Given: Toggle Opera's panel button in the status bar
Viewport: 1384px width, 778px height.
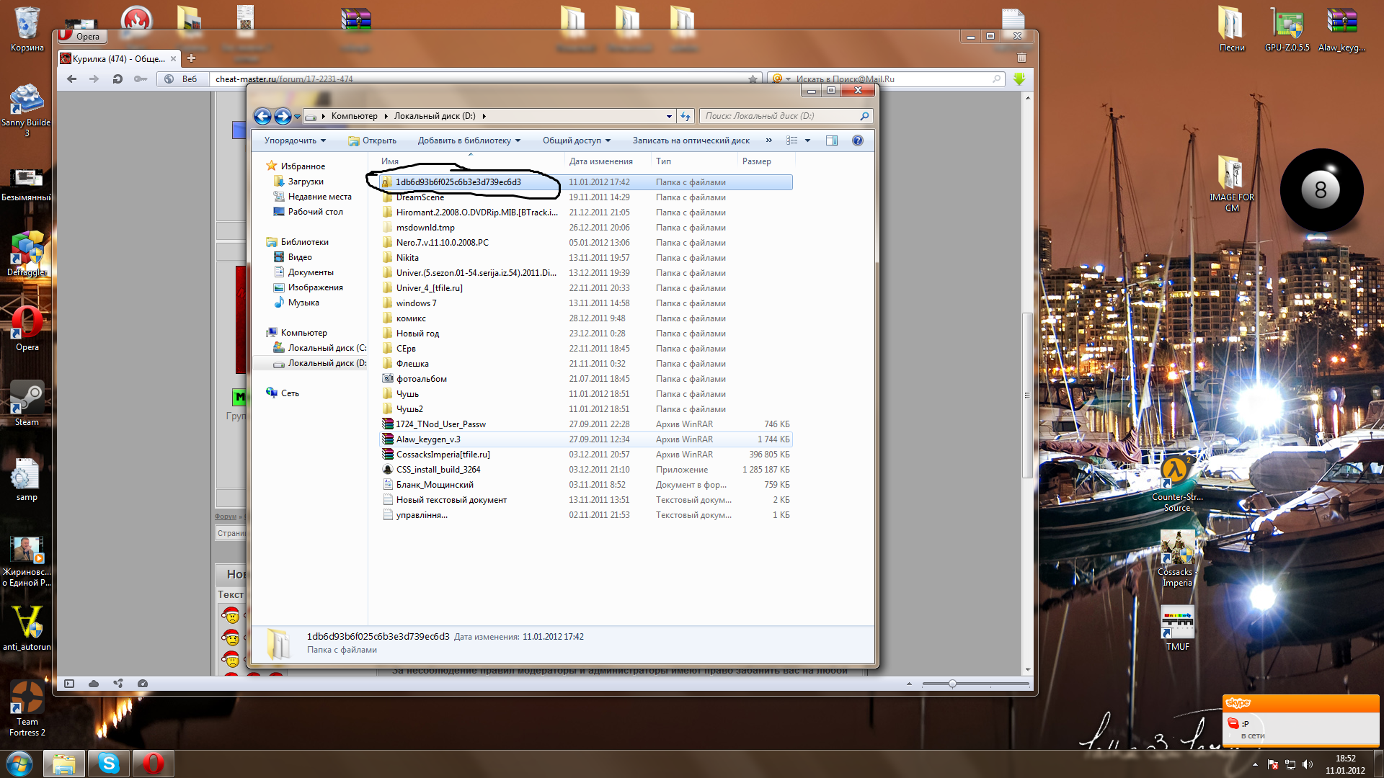Looking at the screenshot, I should [x=69, y=684].
